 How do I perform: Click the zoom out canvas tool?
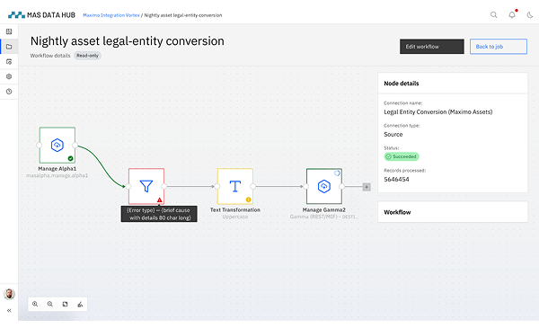point(50,304)
